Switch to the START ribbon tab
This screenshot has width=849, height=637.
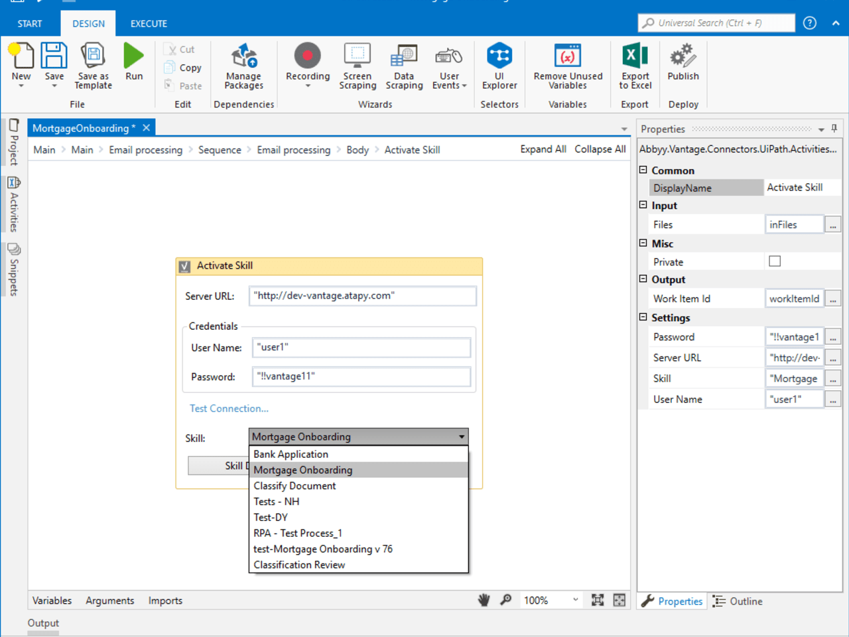(30, 23)
